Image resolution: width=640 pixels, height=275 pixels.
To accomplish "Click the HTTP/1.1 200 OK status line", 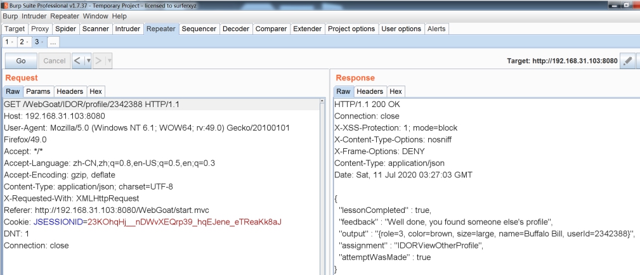I will (x=367, y=105).
